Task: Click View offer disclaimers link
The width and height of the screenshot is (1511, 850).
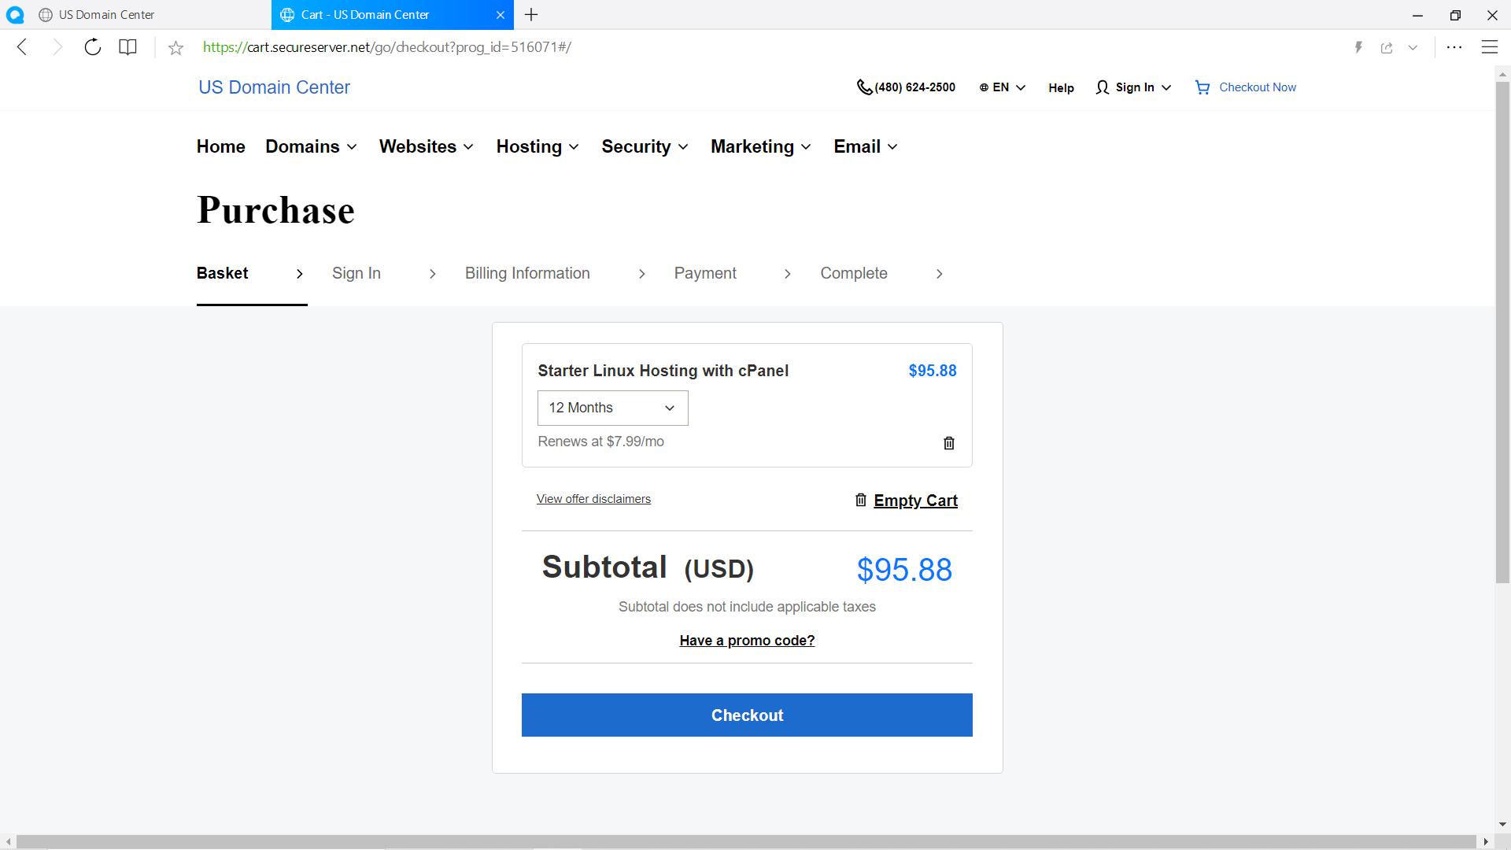Action: (593, 499)
